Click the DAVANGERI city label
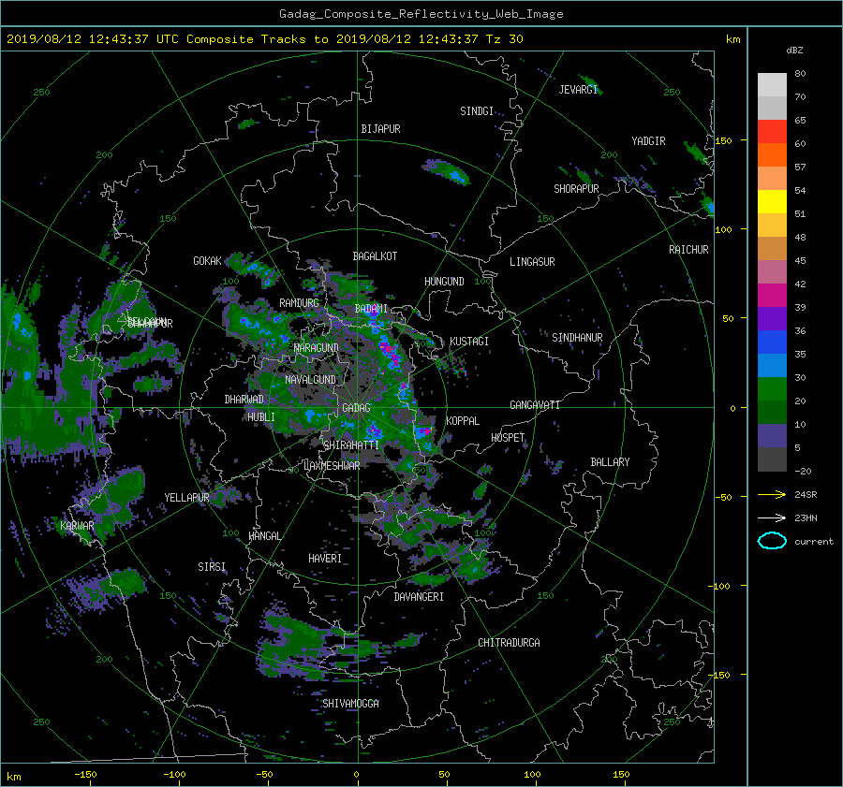Image resolution: width=843 pixels, height=787 pixels. point(419,597)
